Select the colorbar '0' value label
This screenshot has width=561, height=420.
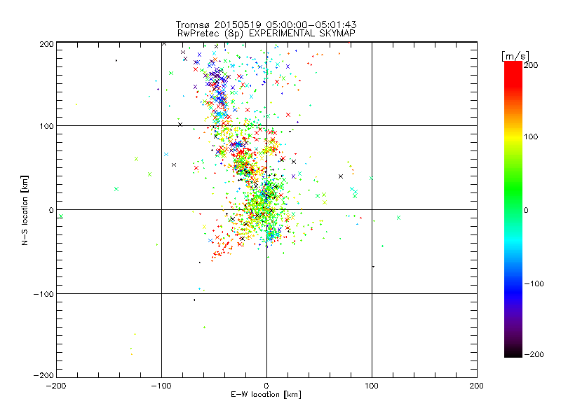coord(526,210)
